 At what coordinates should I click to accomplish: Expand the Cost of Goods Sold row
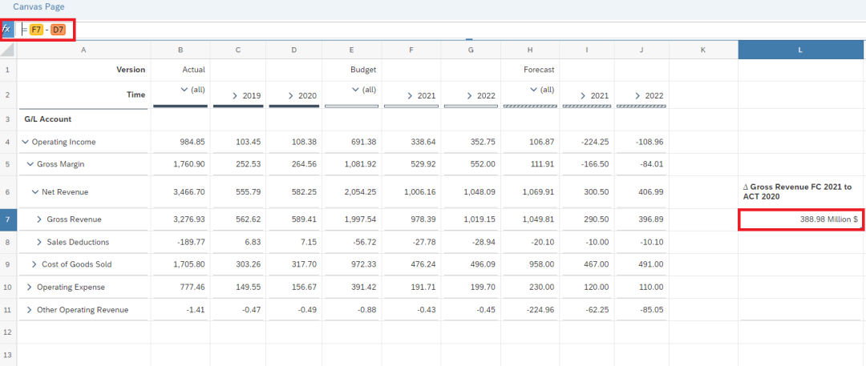(x=34, y=264)
